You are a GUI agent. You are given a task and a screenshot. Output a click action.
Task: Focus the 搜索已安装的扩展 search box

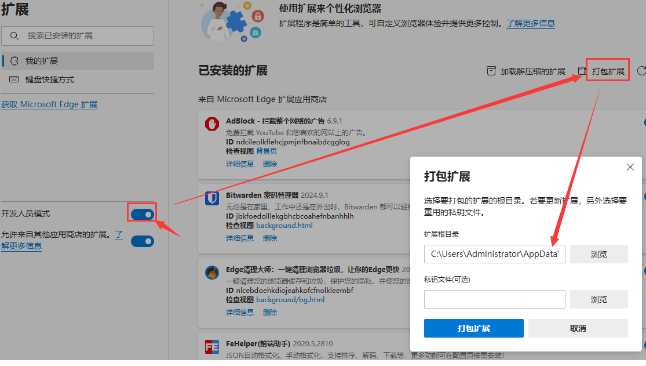click(78, 36)
